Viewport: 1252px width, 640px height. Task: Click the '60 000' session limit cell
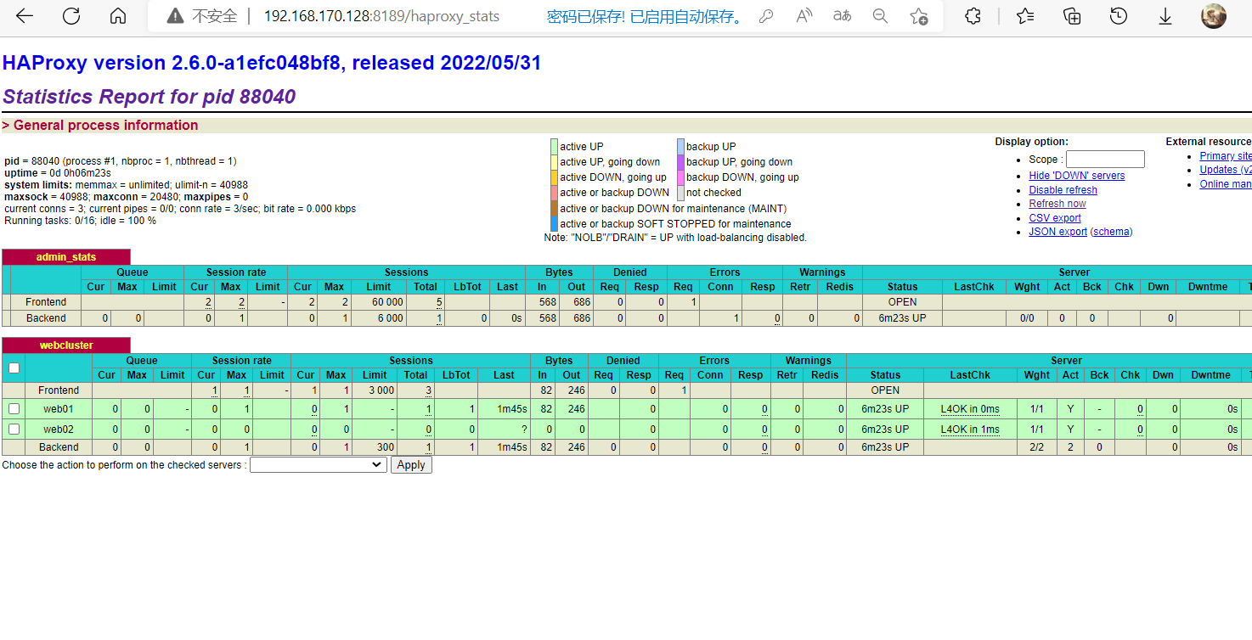tap(379, 302)
